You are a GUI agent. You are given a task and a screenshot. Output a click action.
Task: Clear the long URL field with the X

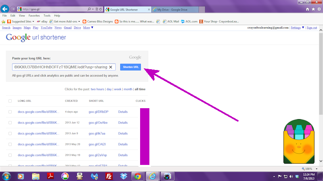(x=111, y=67)
